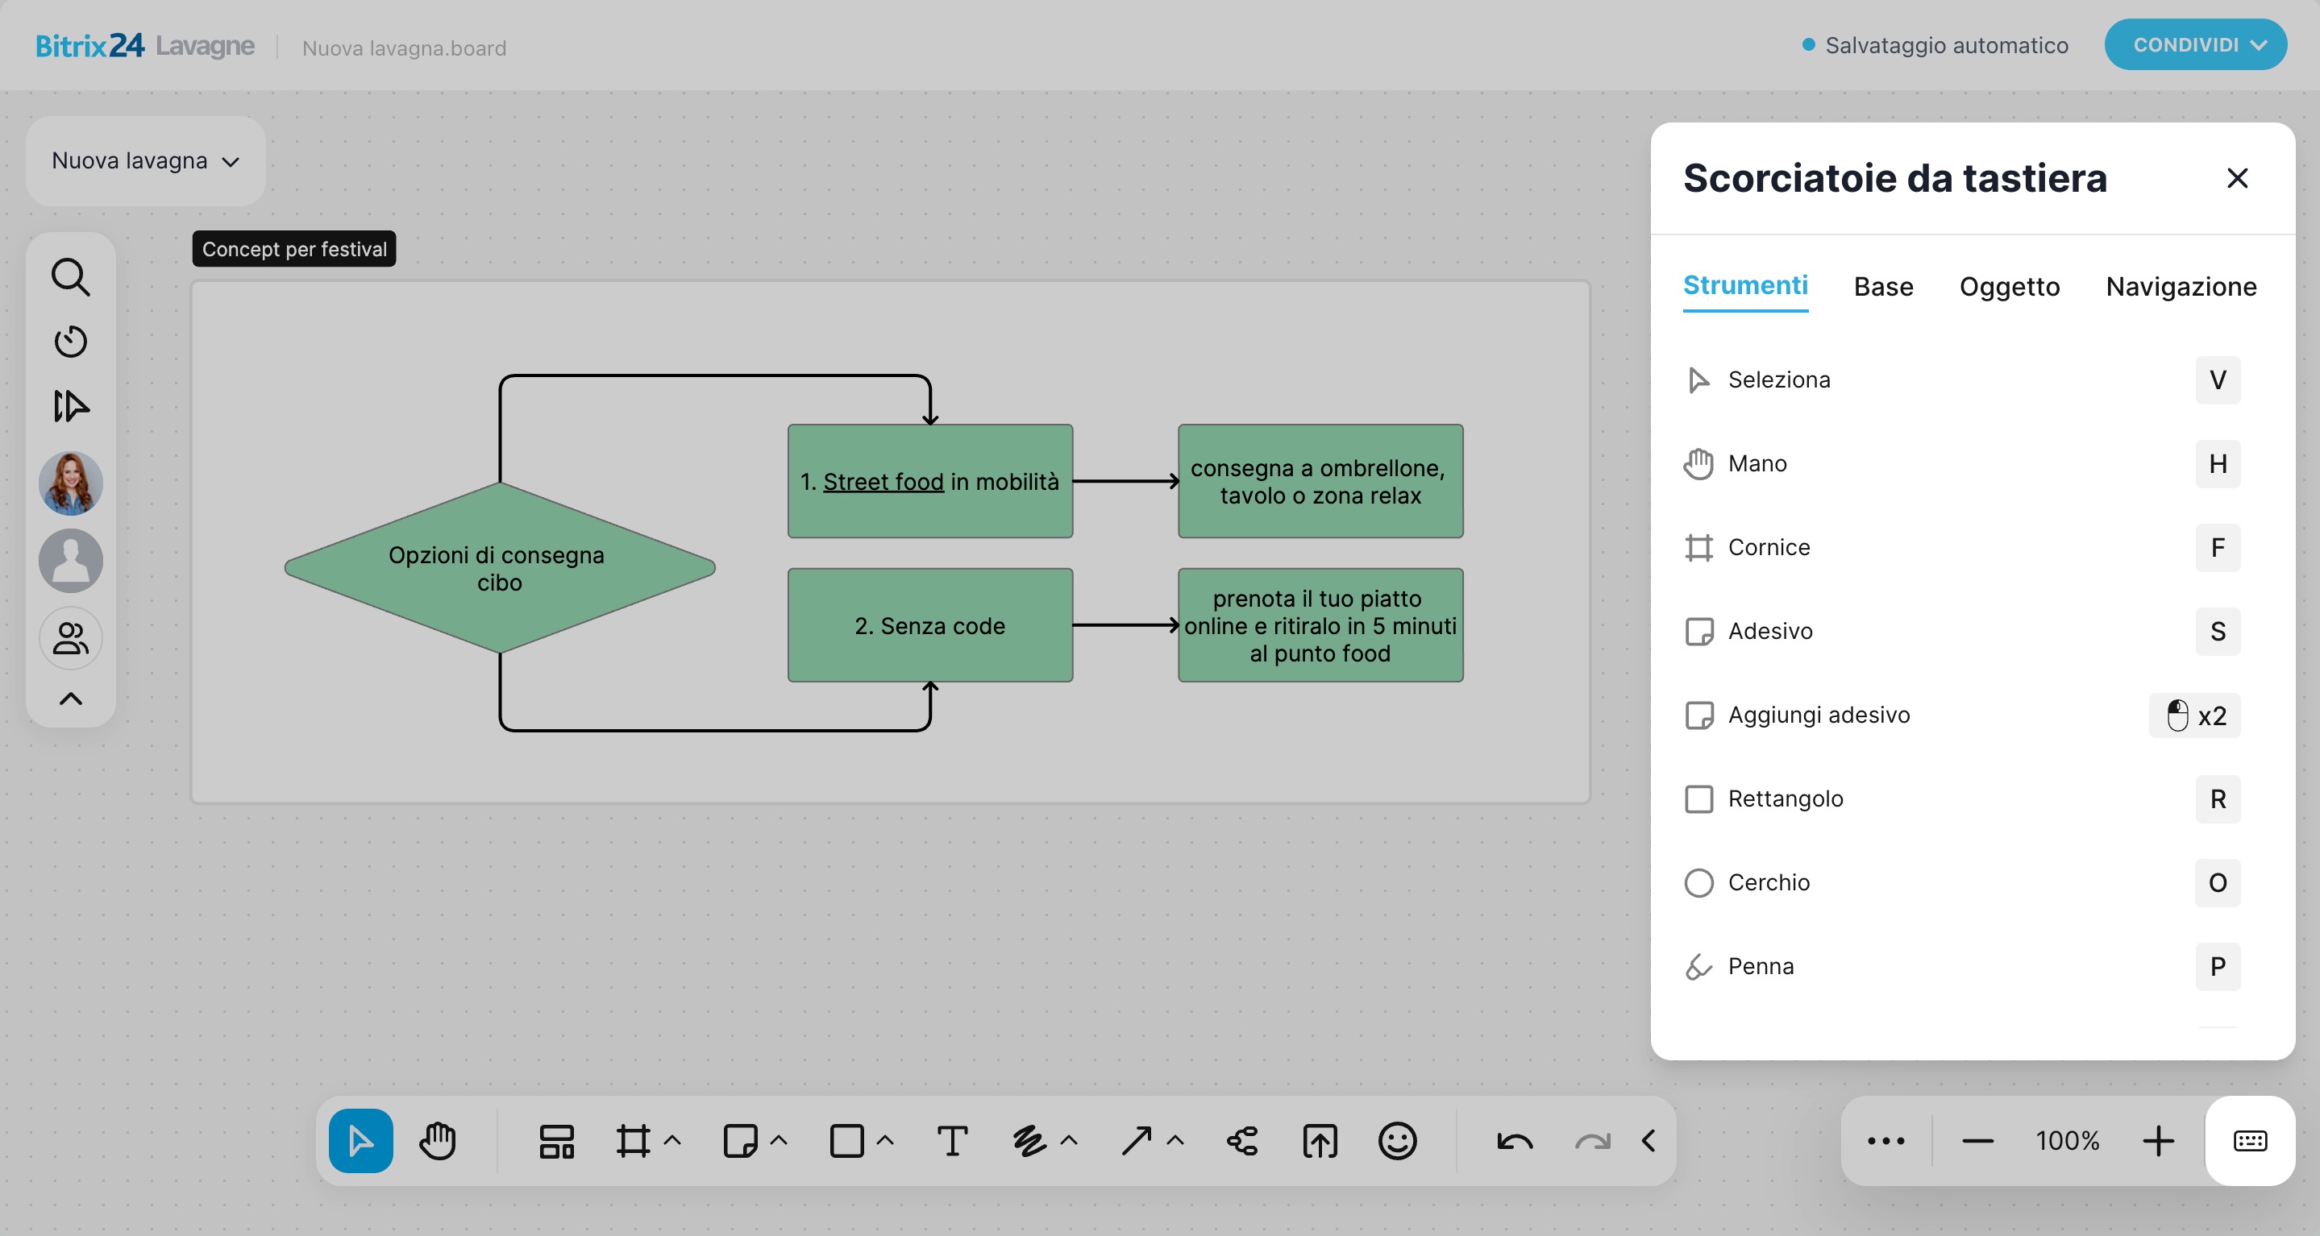
Task: Start presentation mode from left sidebar
Action: 70,406
